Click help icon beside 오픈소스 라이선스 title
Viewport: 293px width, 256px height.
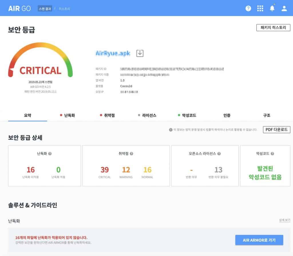point(219,154)
